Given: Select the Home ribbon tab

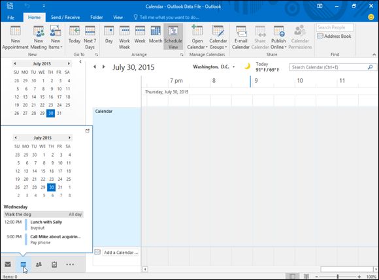Looking at the screenshot, I should click(35, 18).
